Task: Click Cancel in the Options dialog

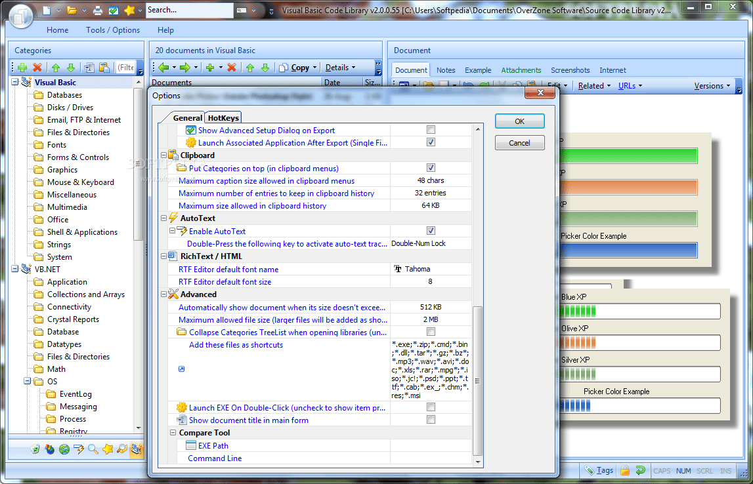Action: (x=519, y=143)
